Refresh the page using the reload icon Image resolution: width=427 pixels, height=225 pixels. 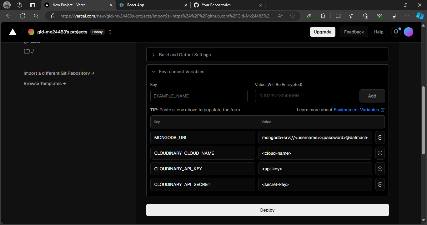[22, 16]
